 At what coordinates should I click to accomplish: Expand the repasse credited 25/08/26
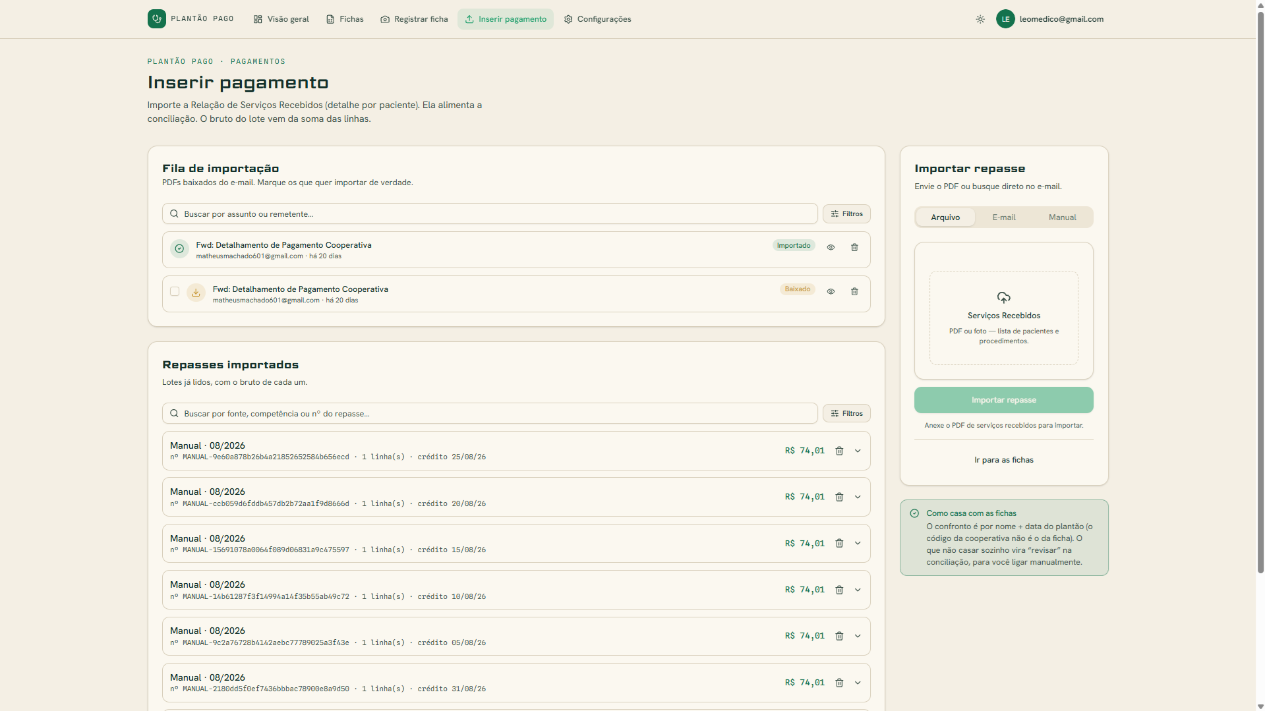point(858,451)
